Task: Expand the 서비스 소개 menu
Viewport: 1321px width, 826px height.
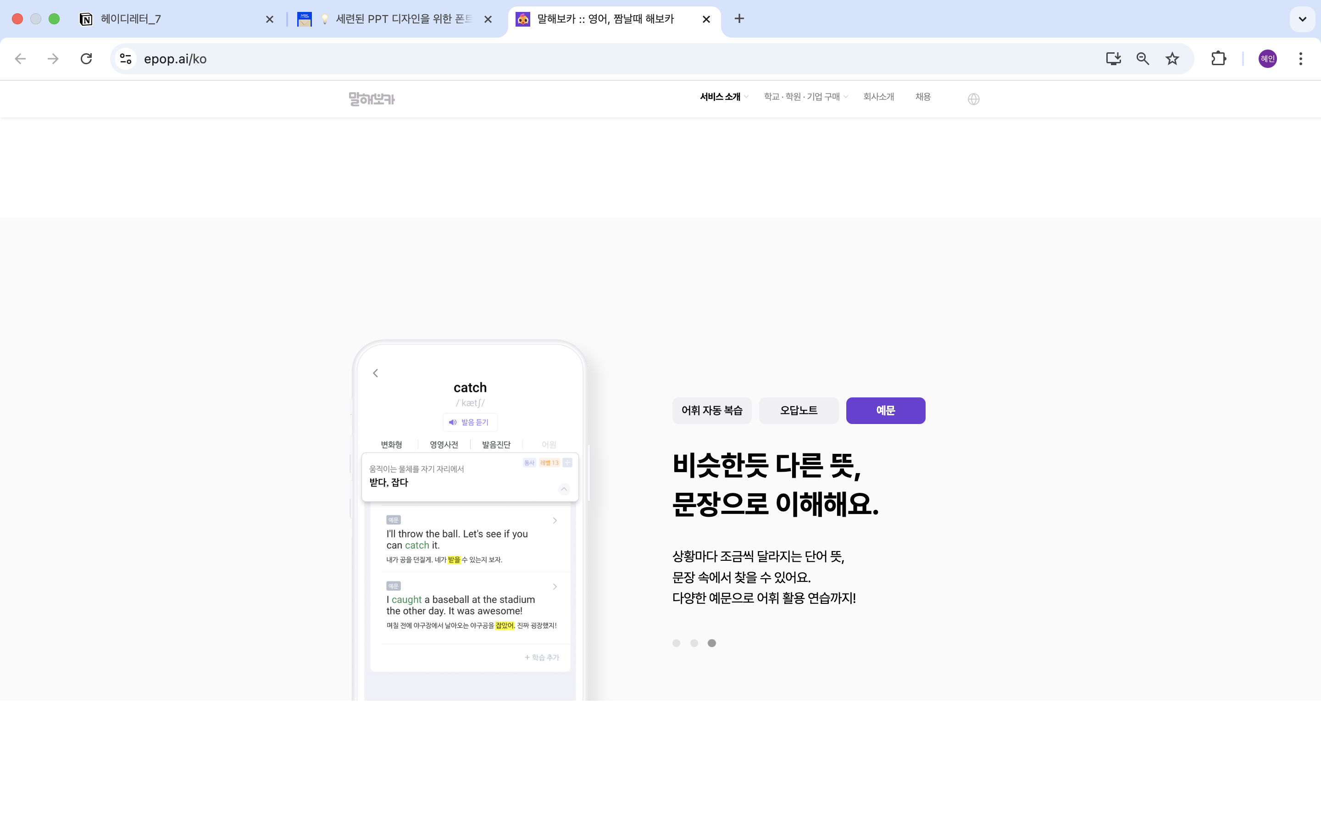Action: pos(724,97)
